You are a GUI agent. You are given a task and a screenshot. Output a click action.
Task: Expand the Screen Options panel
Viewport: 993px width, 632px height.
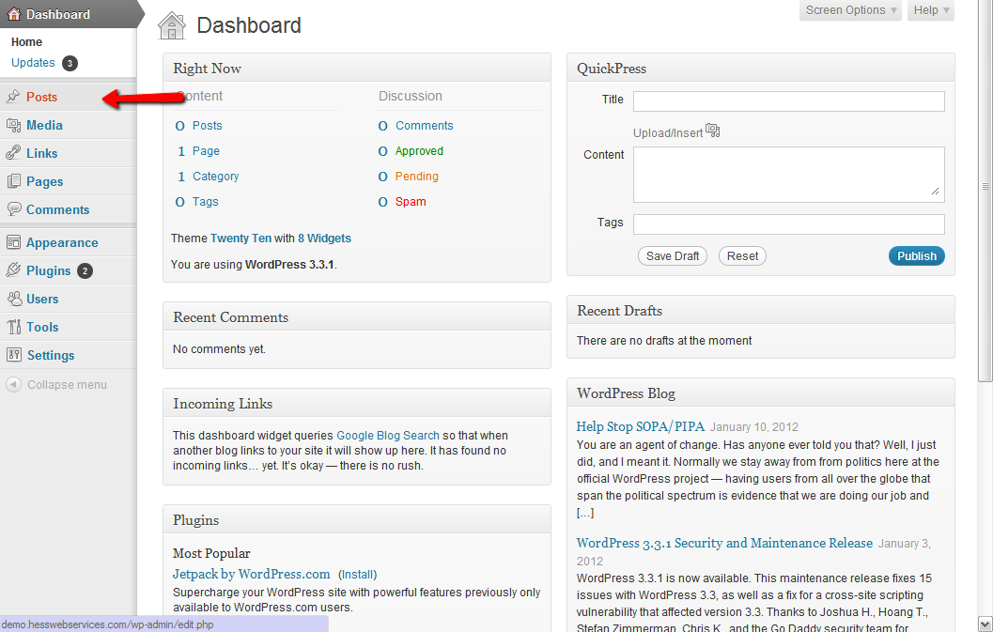click(x=850, y=10)
